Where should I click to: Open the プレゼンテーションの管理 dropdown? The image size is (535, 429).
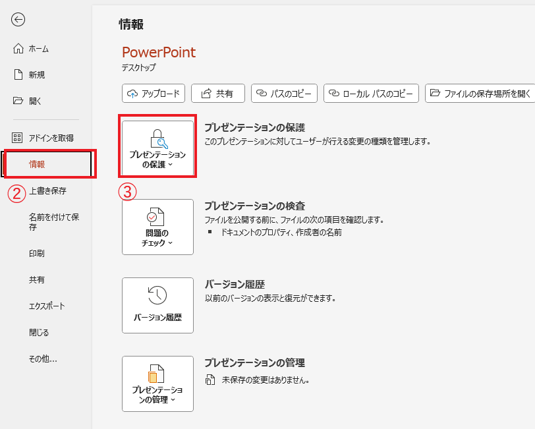coord(157,384)
